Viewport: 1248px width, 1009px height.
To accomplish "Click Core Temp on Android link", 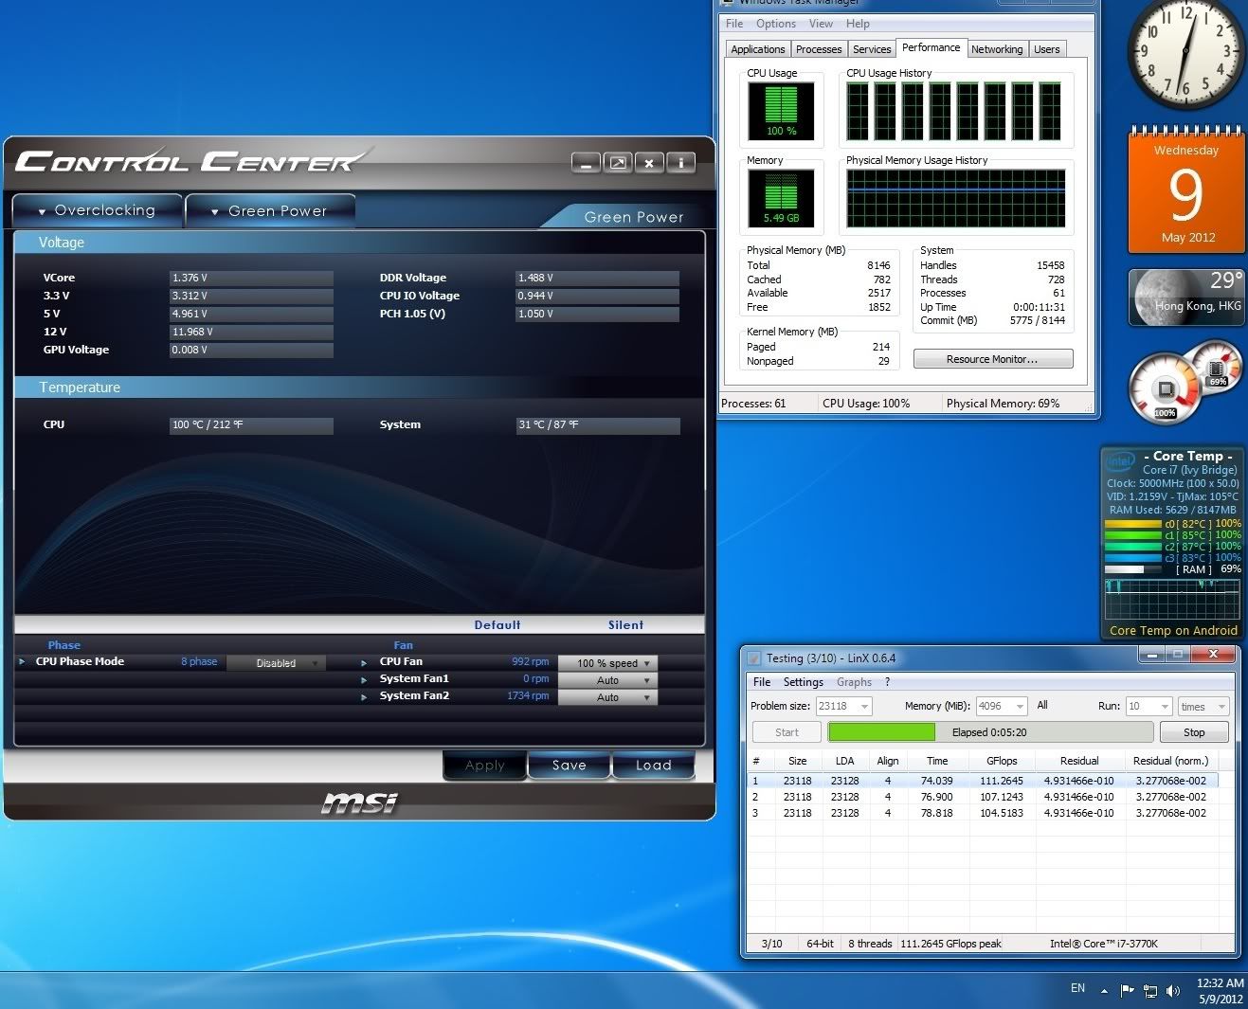I will point(1173,631).
